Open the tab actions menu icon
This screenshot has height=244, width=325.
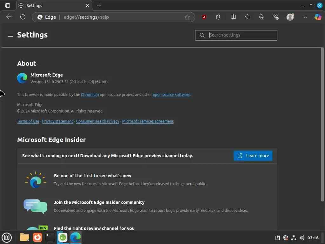8,5
